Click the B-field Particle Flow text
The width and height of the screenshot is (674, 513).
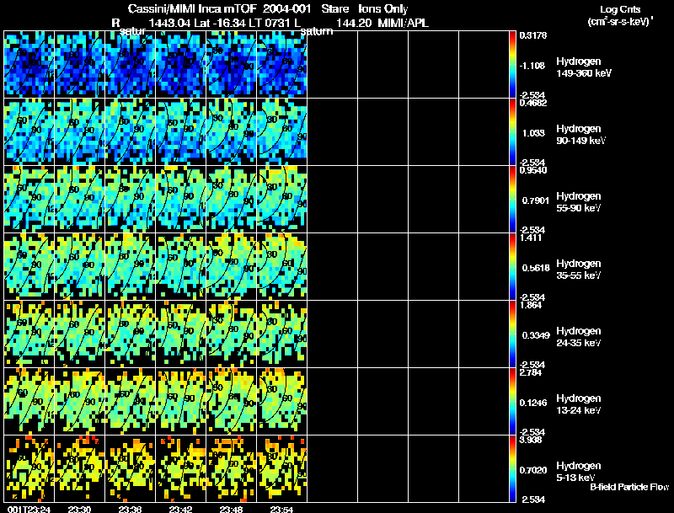[x=629, y=487]
